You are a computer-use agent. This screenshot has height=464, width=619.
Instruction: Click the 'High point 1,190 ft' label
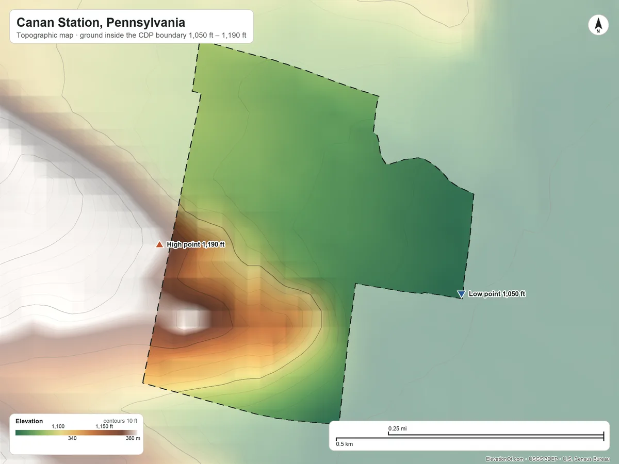[196, 244]
